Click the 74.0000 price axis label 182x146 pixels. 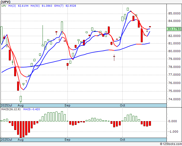click(174, 99)
